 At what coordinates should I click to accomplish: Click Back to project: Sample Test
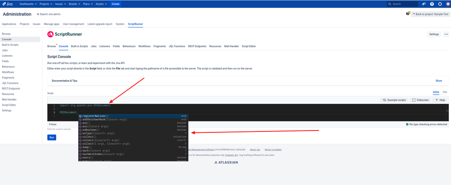pyautogui.click(x=430, y=14)
